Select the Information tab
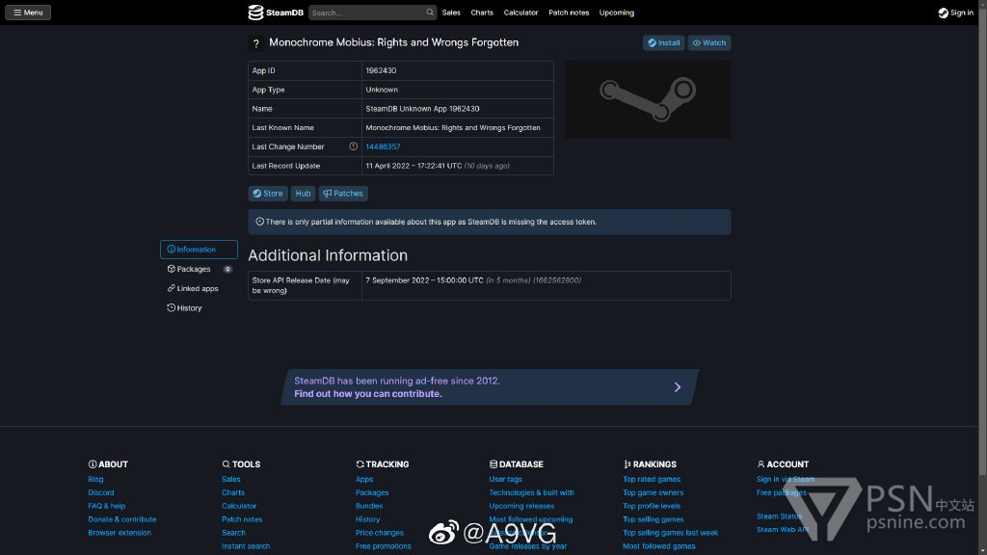Viewport: 987px width, 555px height. (199, 250)
